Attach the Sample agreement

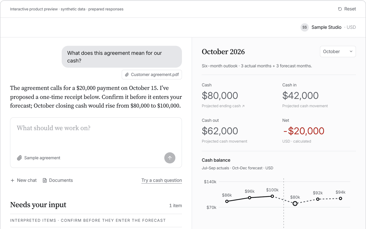click(x=39, y=158)
